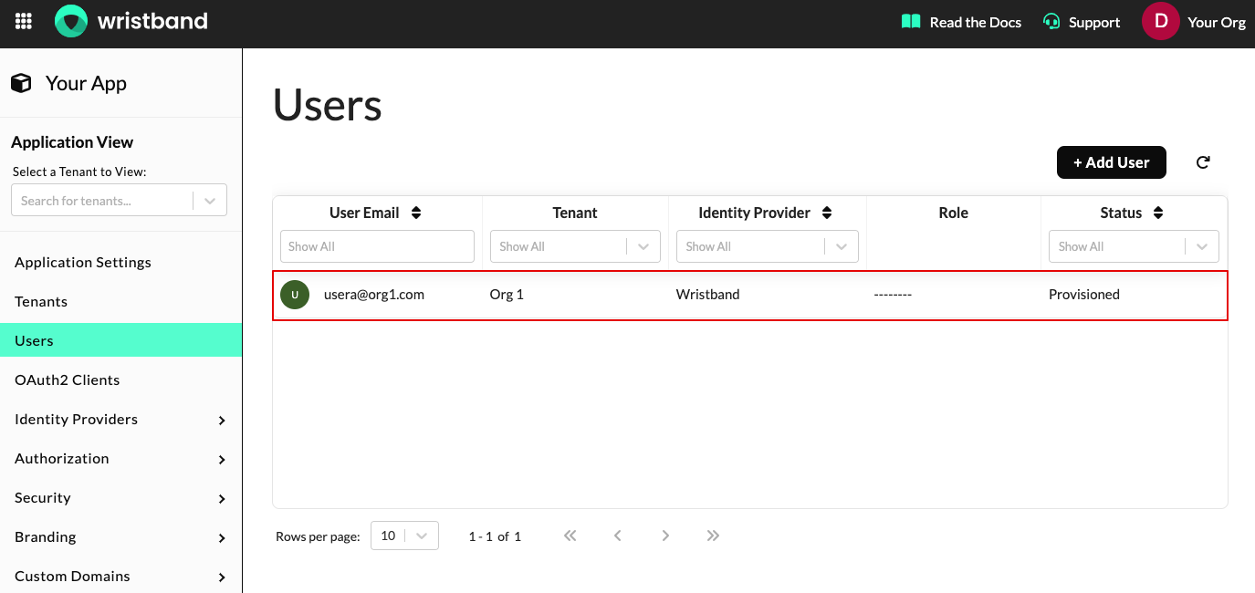Viewport: 1255px width, 593px height.
Task: Select Users in sidebar
Action: coord(120,340)
